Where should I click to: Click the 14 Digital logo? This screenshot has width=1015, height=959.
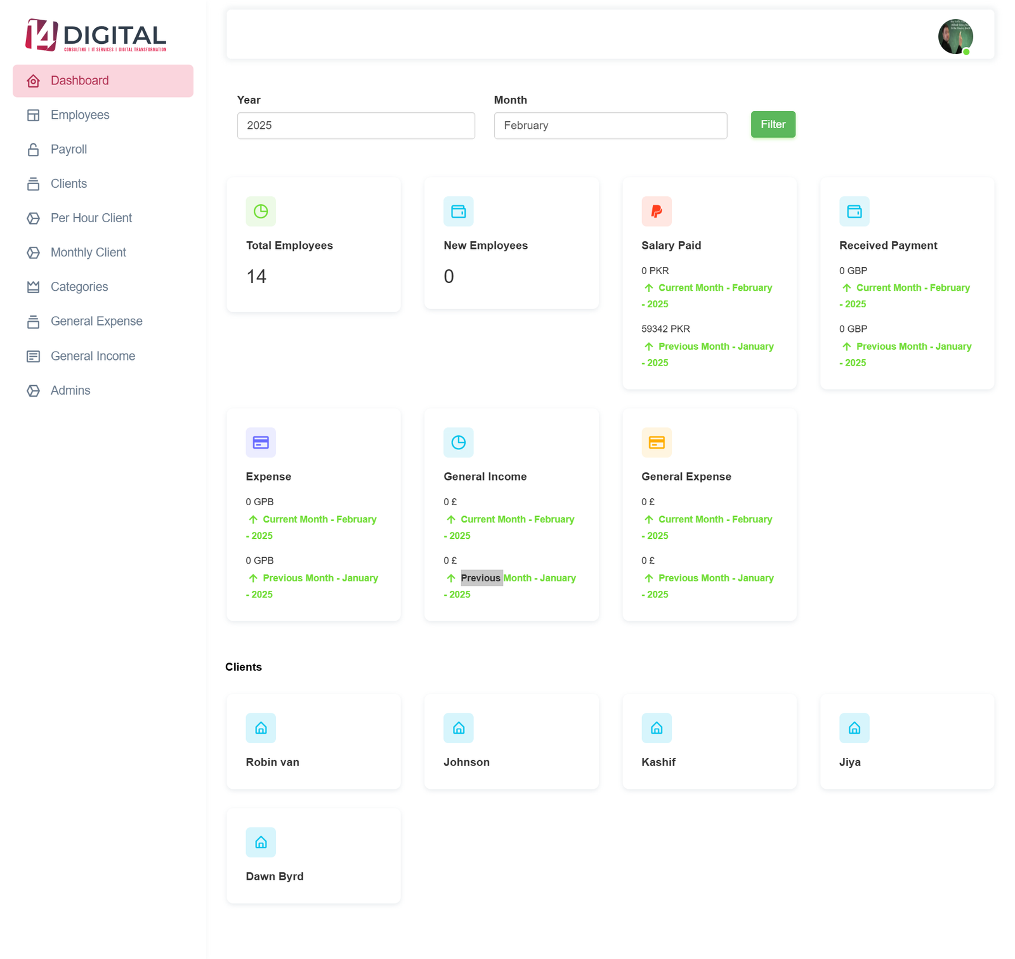pos(96,35)
